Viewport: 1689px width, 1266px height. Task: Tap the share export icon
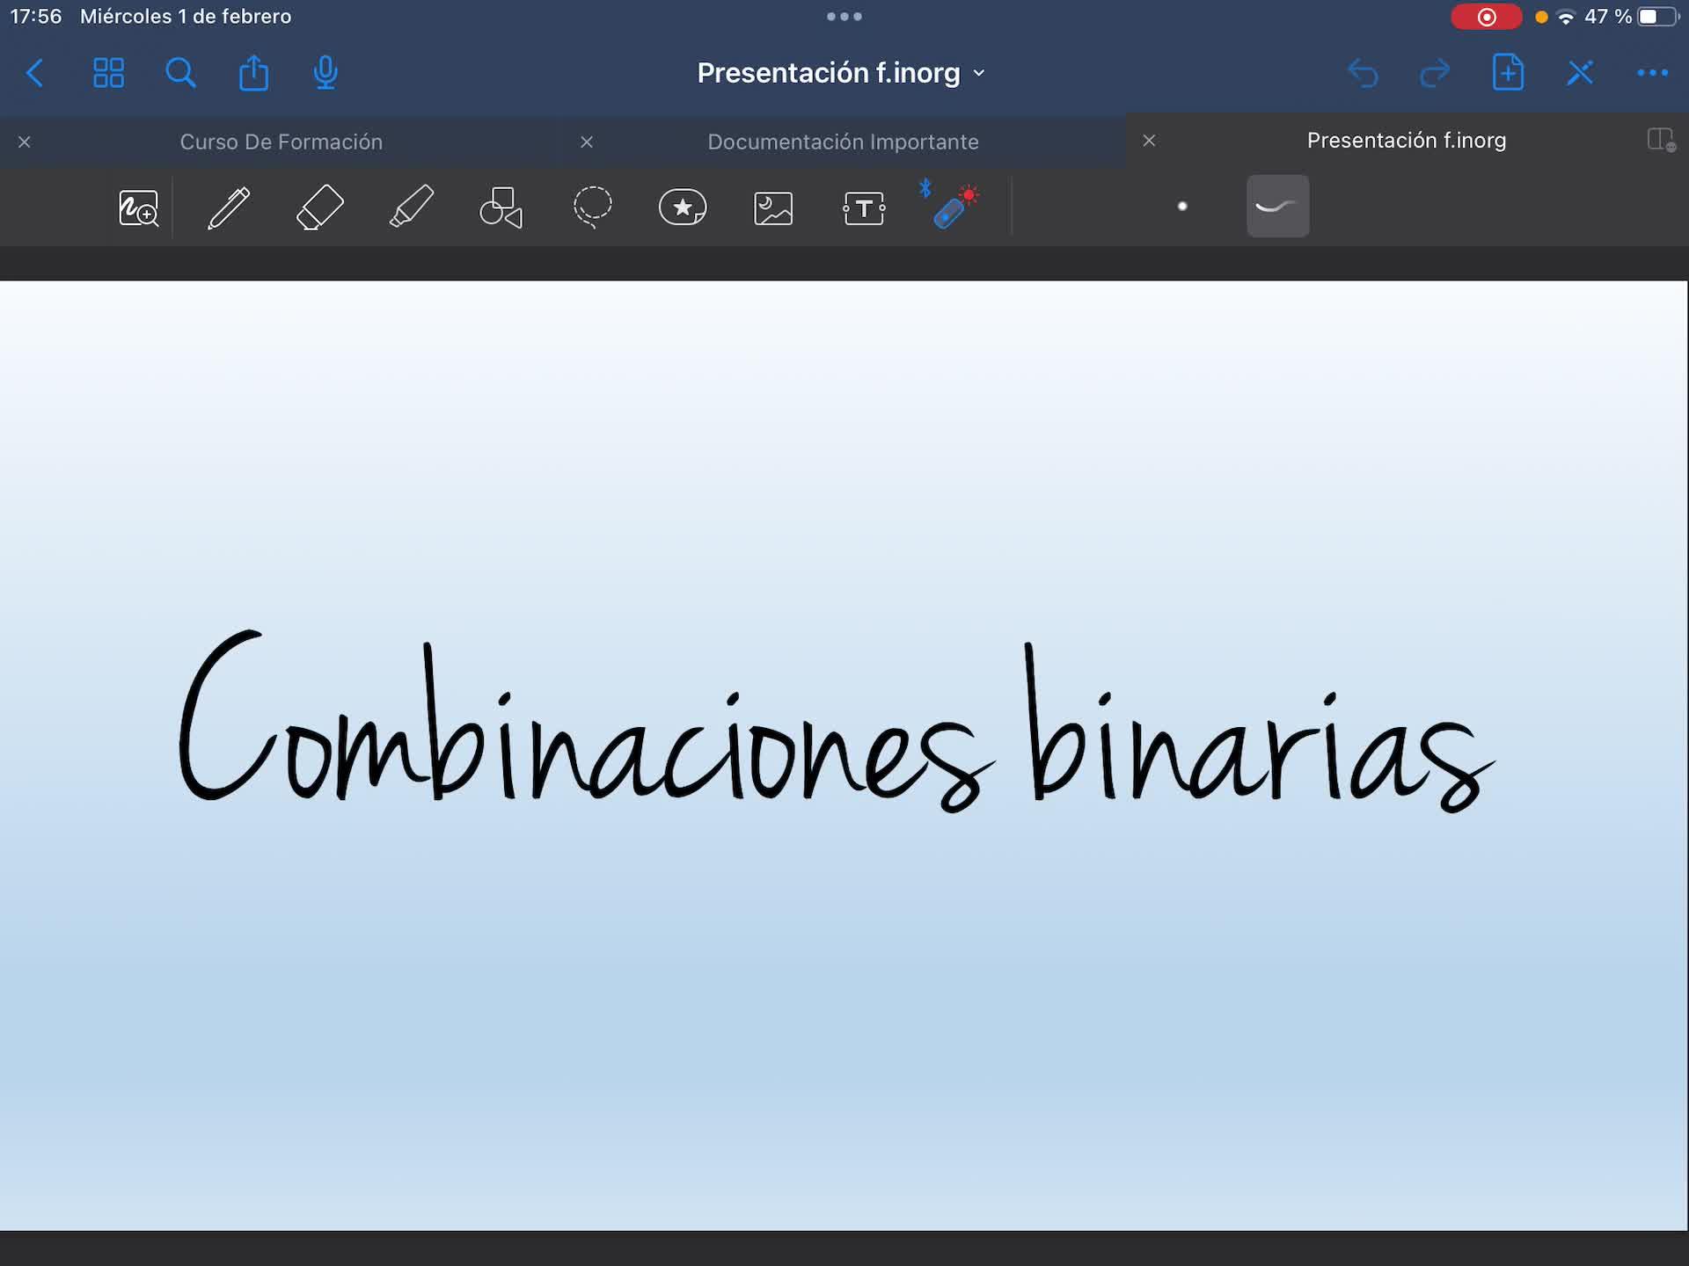253,72
